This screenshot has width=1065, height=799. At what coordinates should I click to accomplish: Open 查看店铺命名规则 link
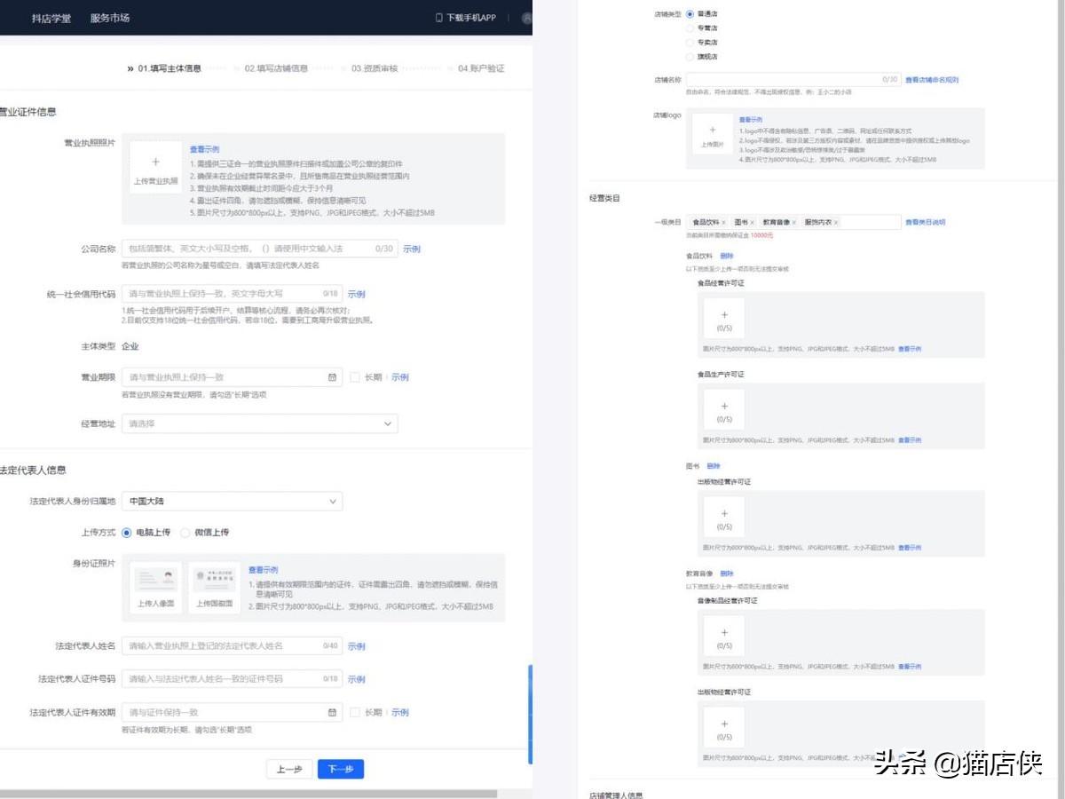click(x=932, y=80)
